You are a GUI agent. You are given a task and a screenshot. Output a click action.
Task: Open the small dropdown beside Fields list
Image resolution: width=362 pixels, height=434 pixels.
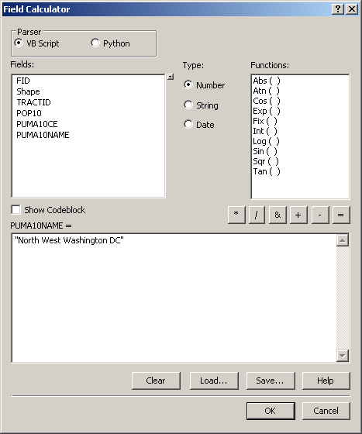pos(171,77)
